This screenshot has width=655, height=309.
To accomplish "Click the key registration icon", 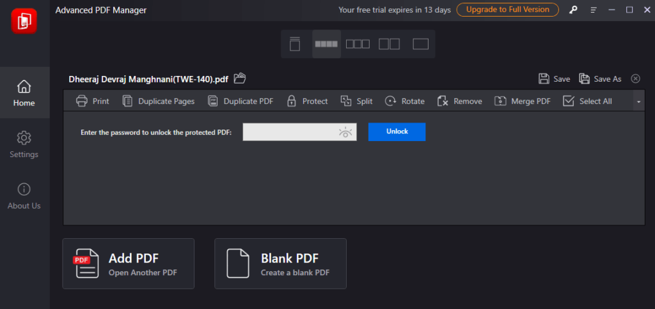I will click(573, 10).
